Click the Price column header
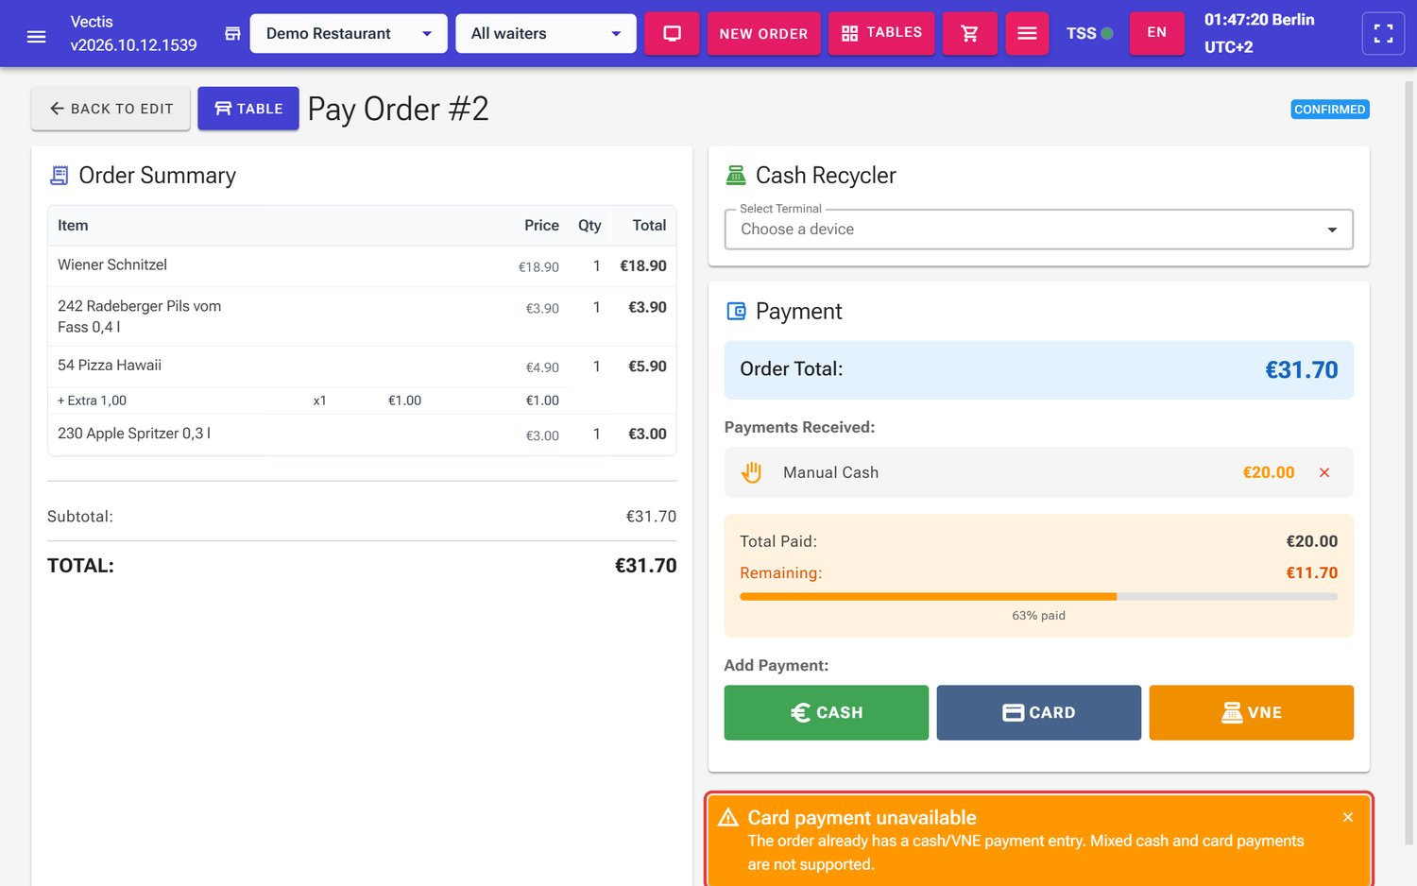The height and width of the screenshot is (886, 1417). tap(541, 226)
